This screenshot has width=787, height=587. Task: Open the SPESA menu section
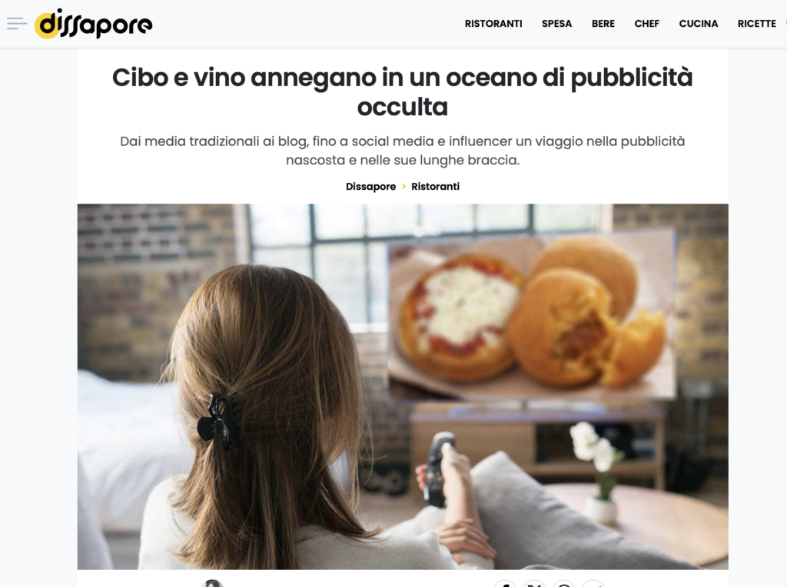556,24
